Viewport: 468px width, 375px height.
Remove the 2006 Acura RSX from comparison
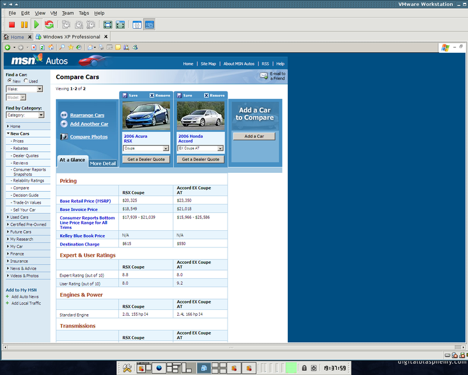(x=160, y=96)
